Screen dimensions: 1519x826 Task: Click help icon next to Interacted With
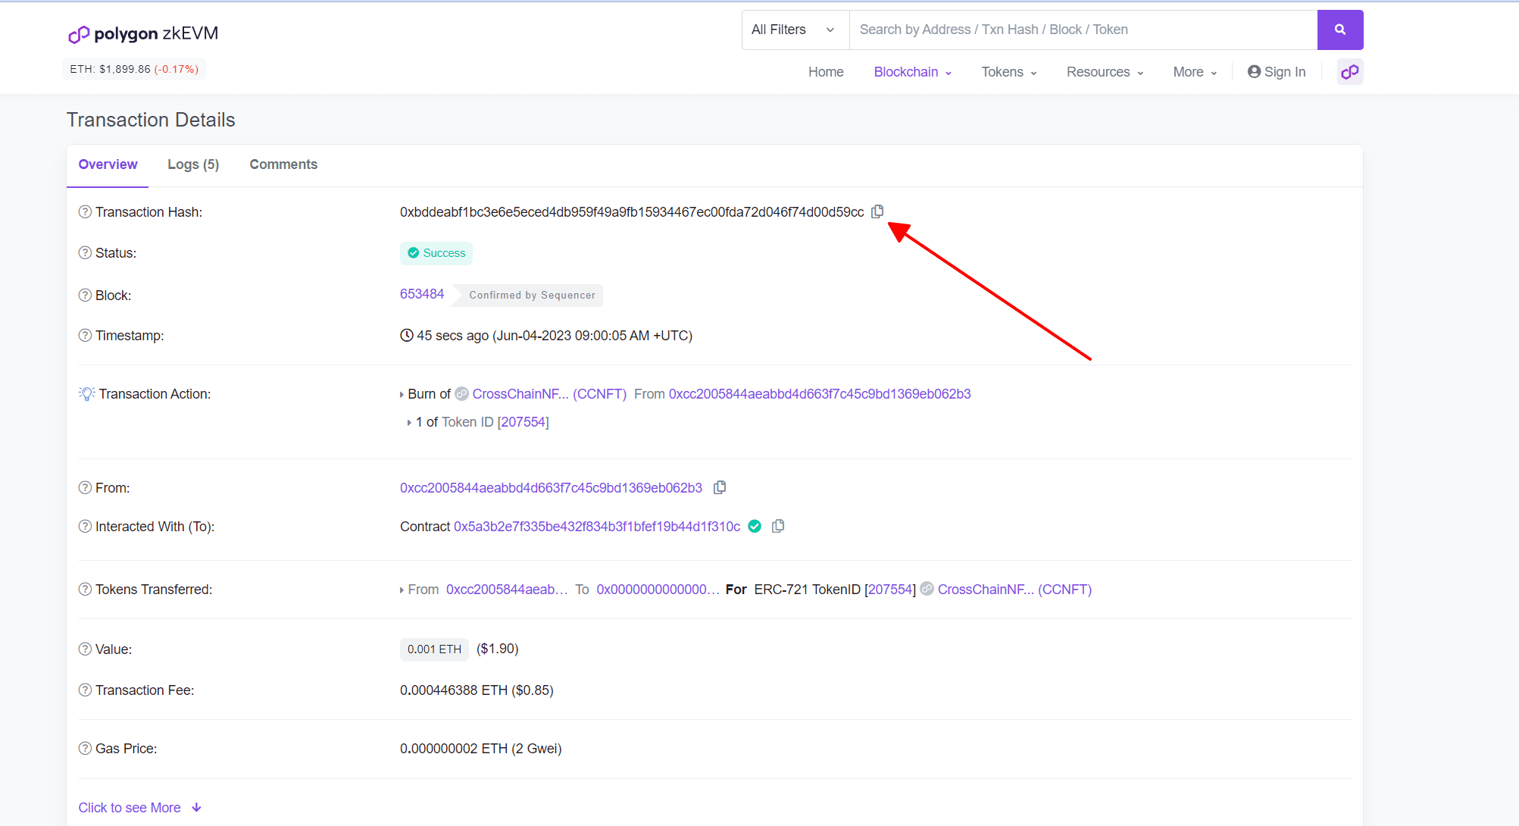tap(85, 527)
